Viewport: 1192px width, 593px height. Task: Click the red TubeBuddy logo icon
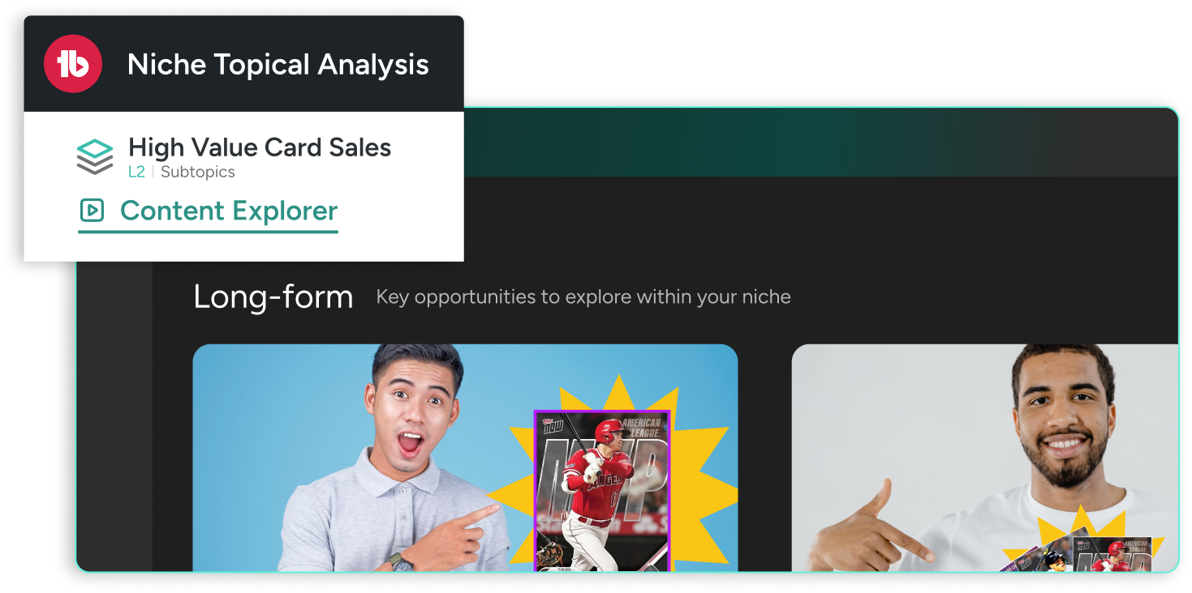(x=73, y=64)
